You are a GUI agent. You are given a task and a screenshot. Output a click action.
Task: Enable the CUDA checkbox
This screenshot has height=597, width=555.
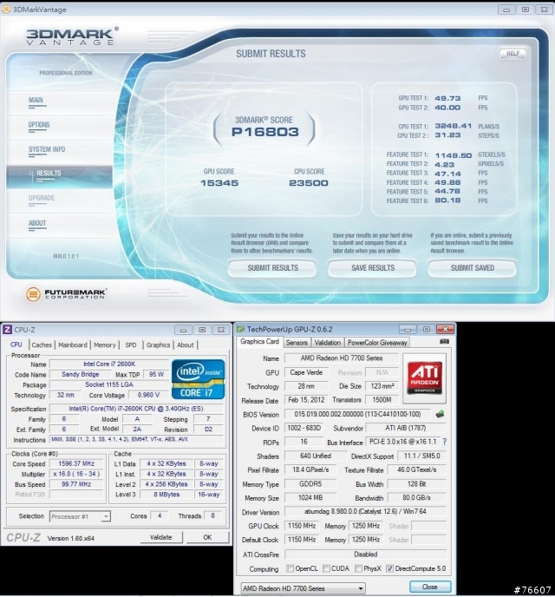point(326,568)
